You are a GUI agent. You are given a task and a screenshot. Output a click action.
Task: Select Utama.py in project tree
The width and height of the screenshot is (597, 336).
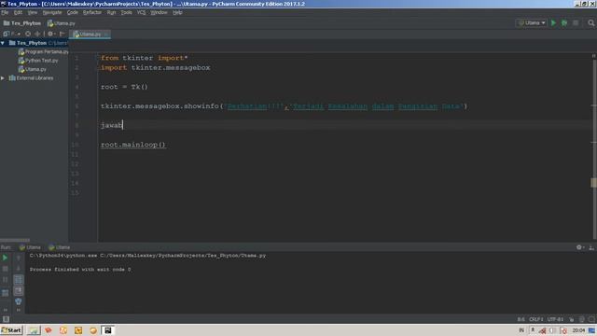[x=33, y=69]
